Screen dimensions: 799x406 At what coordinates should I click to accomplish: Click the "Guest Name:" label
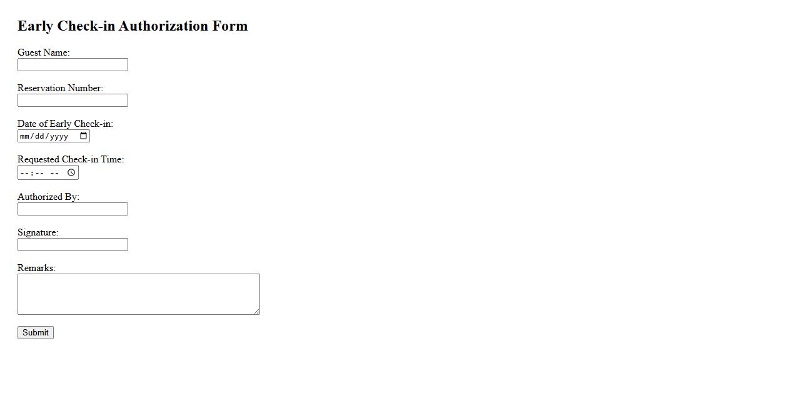click(x=44, y=52)
